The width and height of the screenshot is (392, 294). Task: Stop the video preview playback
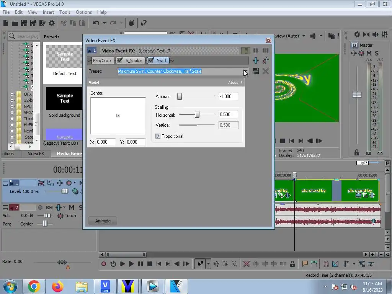pyautogui.click(x=282, y=141)
